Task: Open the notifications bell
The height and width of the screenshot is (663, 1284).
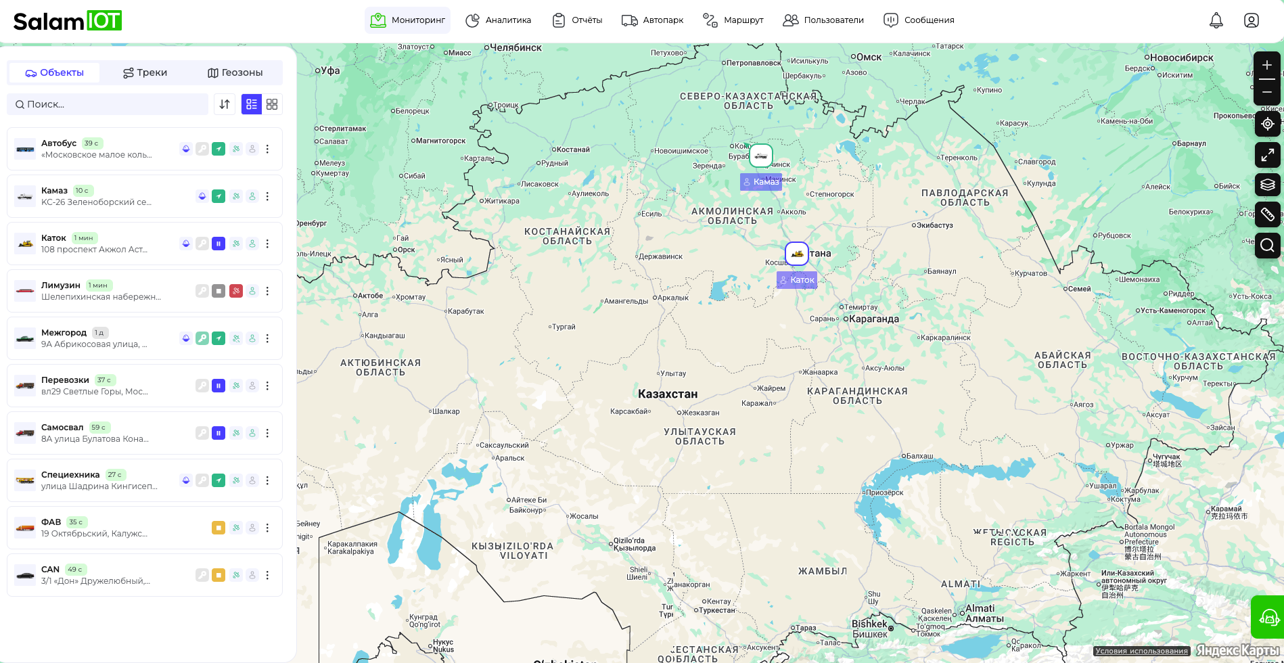Action: (x=1216, y=20)
